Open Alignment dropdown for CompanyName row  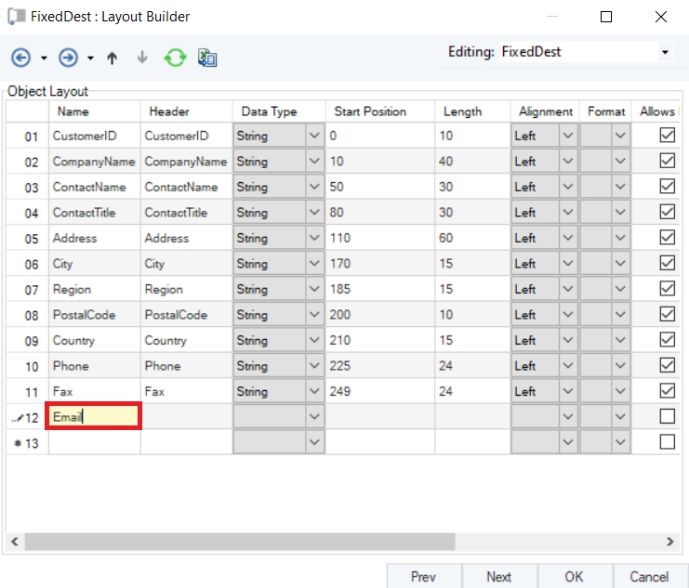point(567,162)
